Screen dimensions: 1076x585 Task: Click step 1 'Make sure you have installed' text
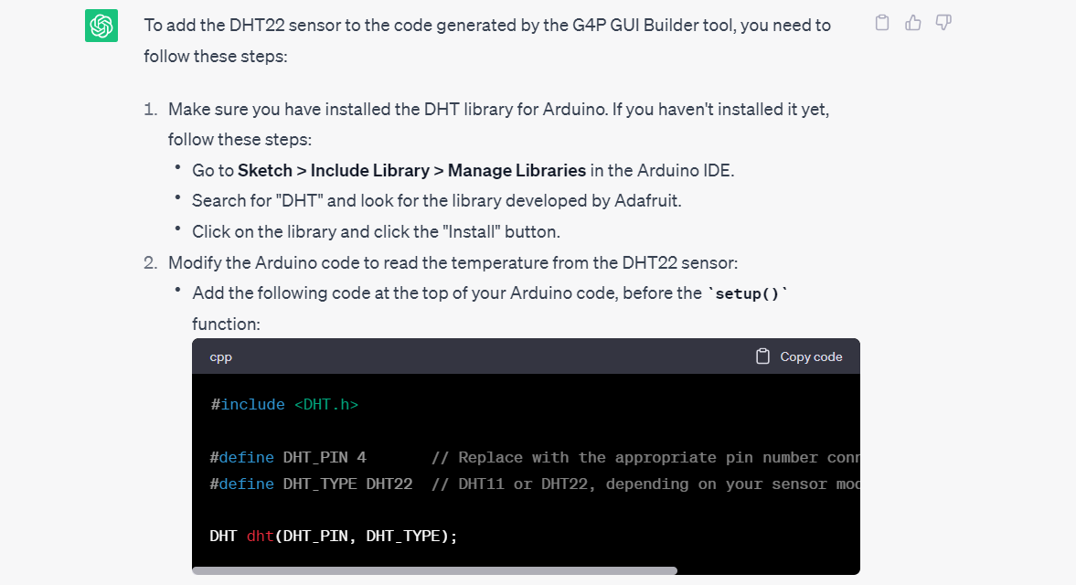point(499,124)
